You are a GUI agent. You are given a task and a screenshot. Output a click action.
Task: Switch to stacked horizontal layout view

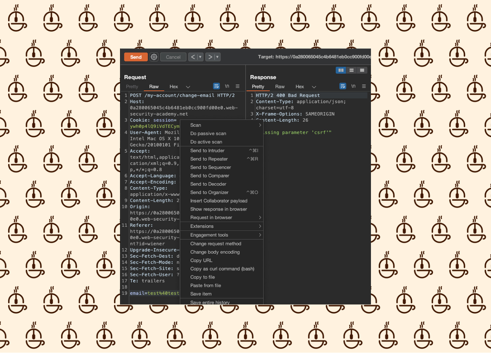point(351,70)
